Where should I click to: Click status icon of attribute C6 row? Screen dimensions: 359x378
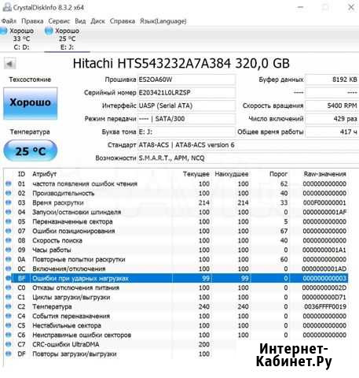[x=9, y=335]
